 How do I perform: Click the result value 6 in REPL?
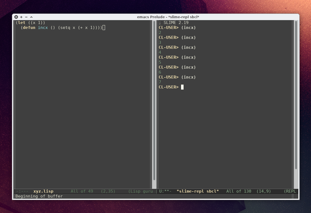tap(160, 72)
